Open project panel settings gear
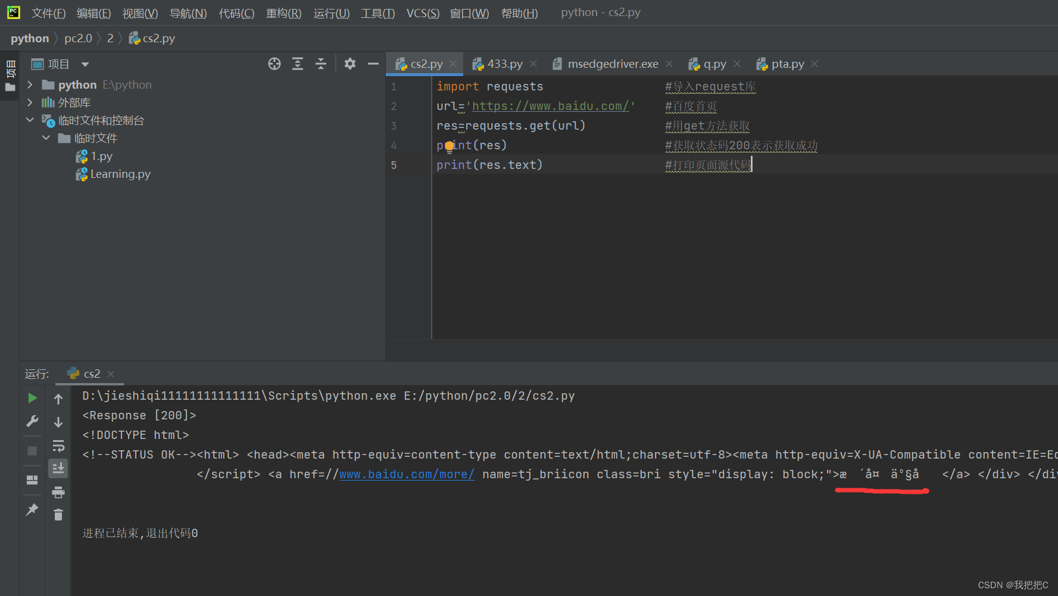 click(350, 64)
